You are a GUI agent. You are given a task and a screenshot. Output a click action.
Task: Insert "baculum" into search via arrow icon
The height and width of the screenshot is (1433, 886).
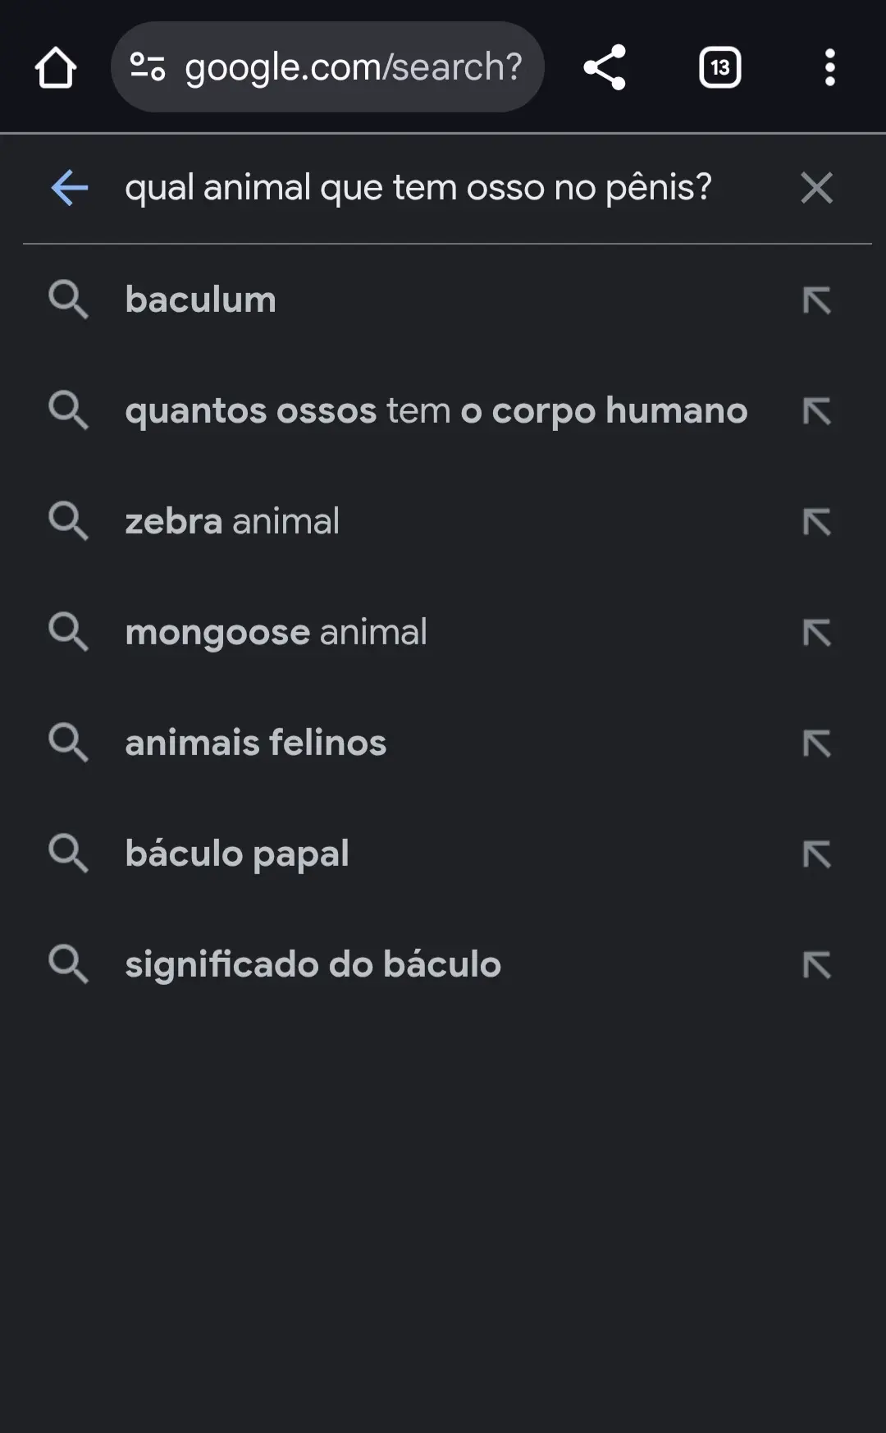[x=816, y=300]
